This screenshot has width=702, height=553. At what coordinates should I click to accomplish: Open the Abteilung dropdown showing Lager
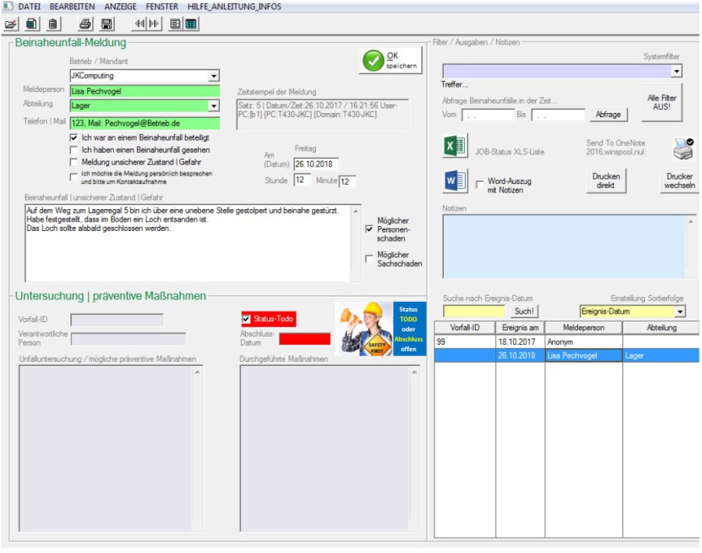214,106
